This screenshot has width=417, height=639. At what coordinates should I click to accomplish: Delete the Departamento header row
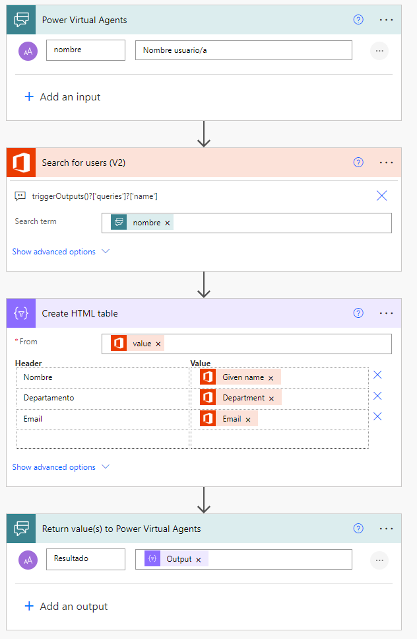pyautogui.click(x=377, y=396)
